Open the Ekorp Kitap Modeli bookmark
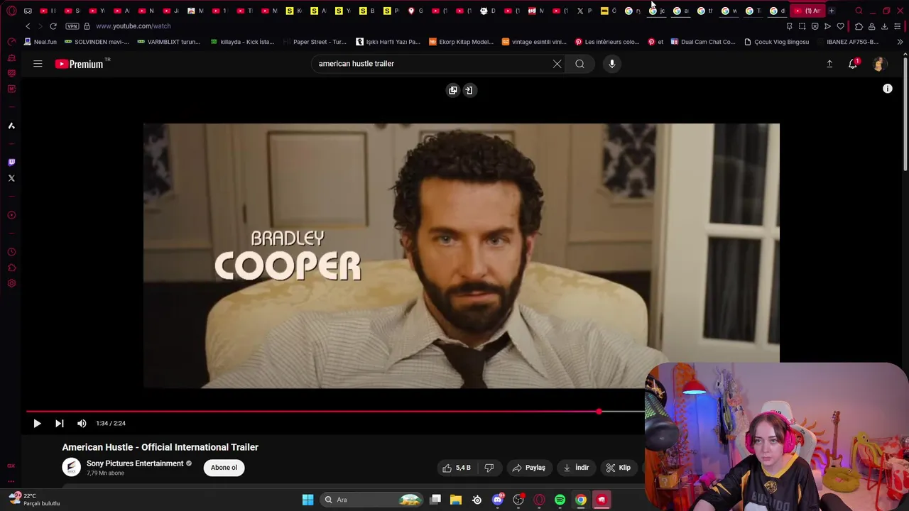 (x=462, y=42)
